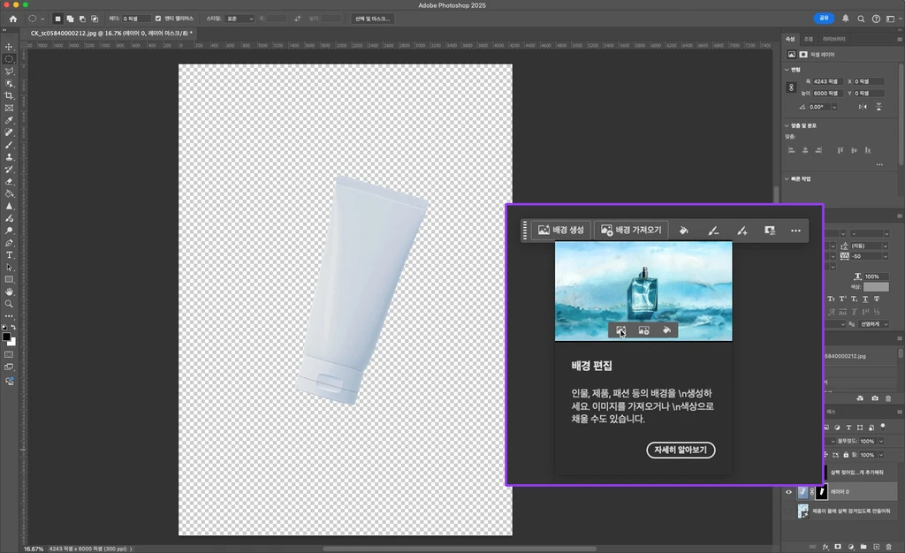905x553 pixels.
Task: Select the Move tool
Action: 9,47
